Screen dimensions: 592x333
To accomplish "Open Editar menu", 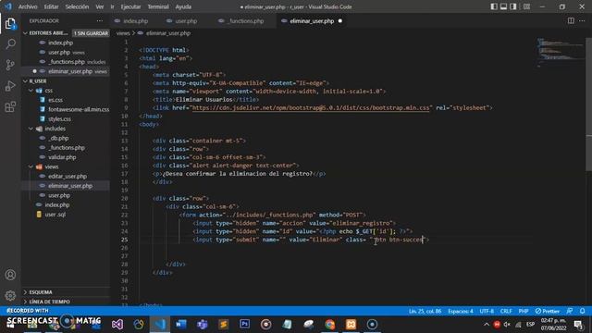I will [x=52, y=6].
